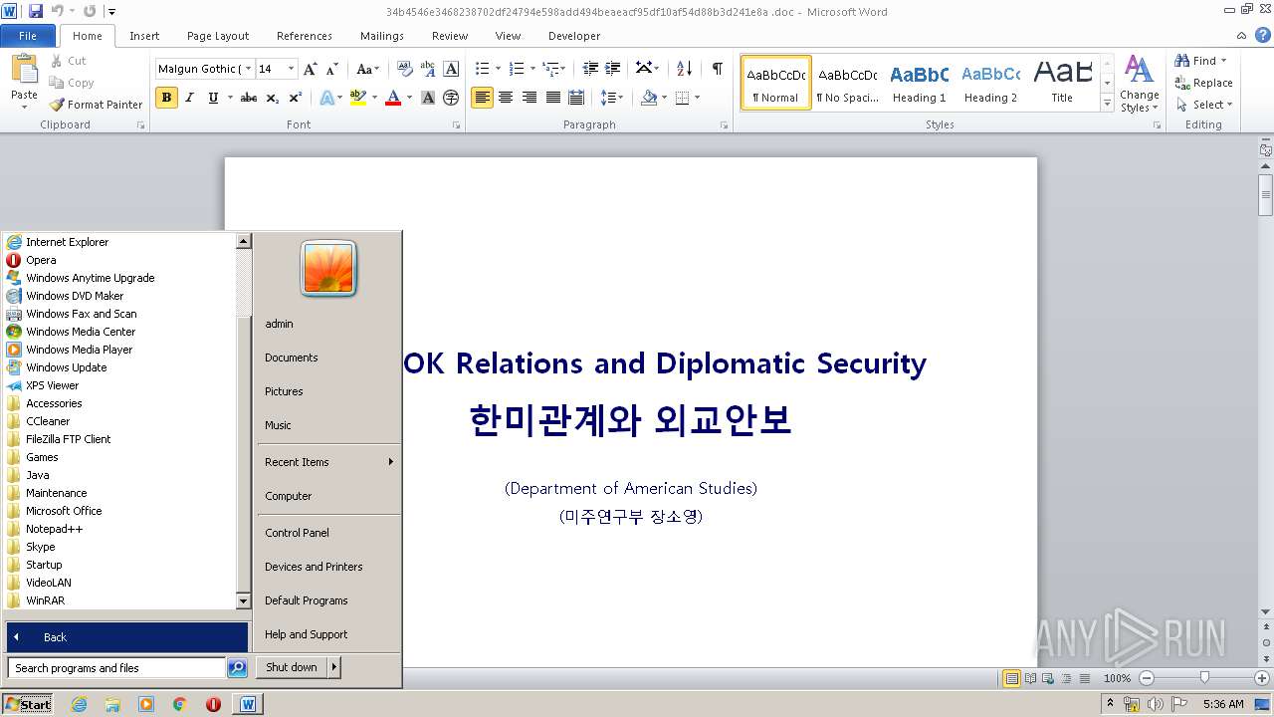1274x717 pixels.
Task: Click Character Border icon
Action: coord(451,69)
